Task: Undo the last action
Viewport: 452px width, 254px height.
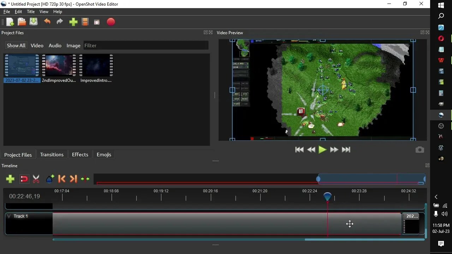Action: coord(47,22)
